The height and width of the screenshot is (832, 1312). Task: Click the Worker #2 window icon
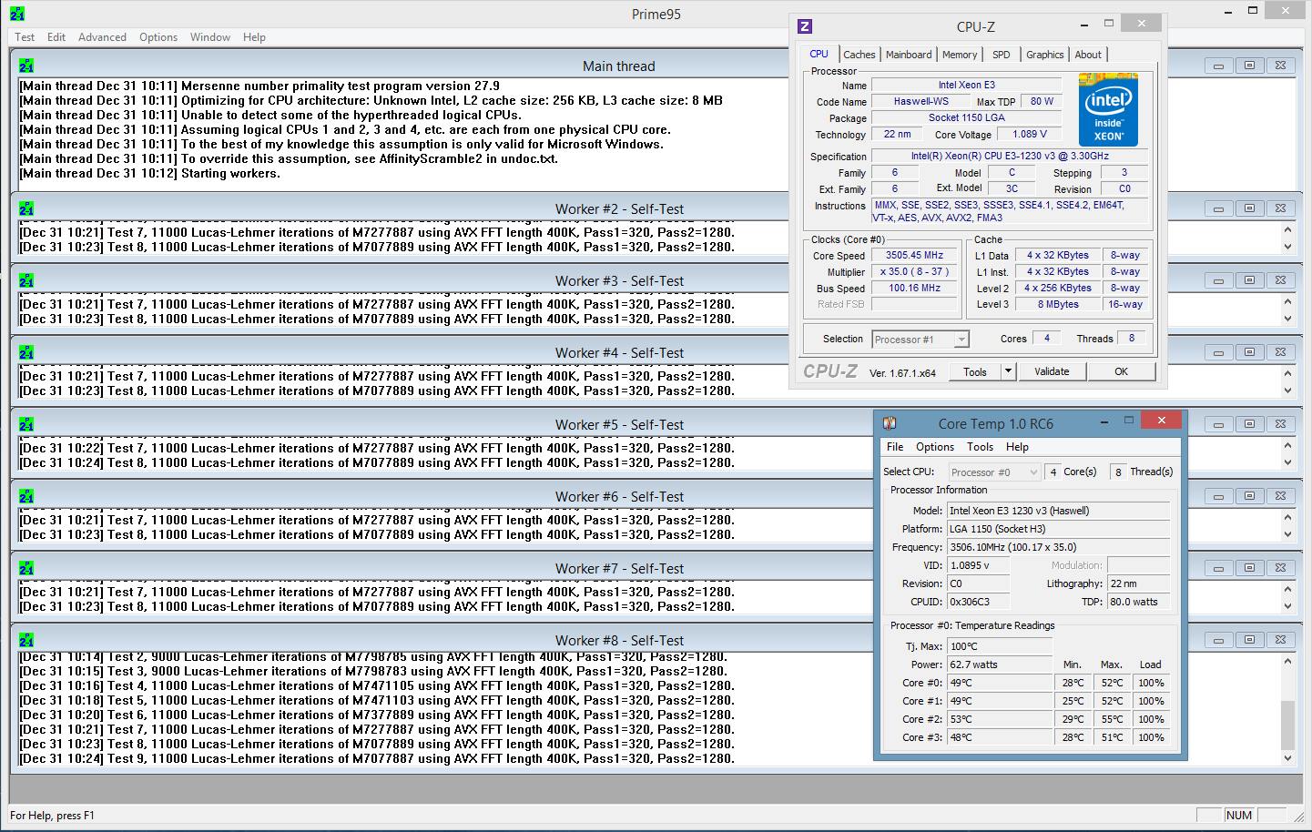[26, 208]
